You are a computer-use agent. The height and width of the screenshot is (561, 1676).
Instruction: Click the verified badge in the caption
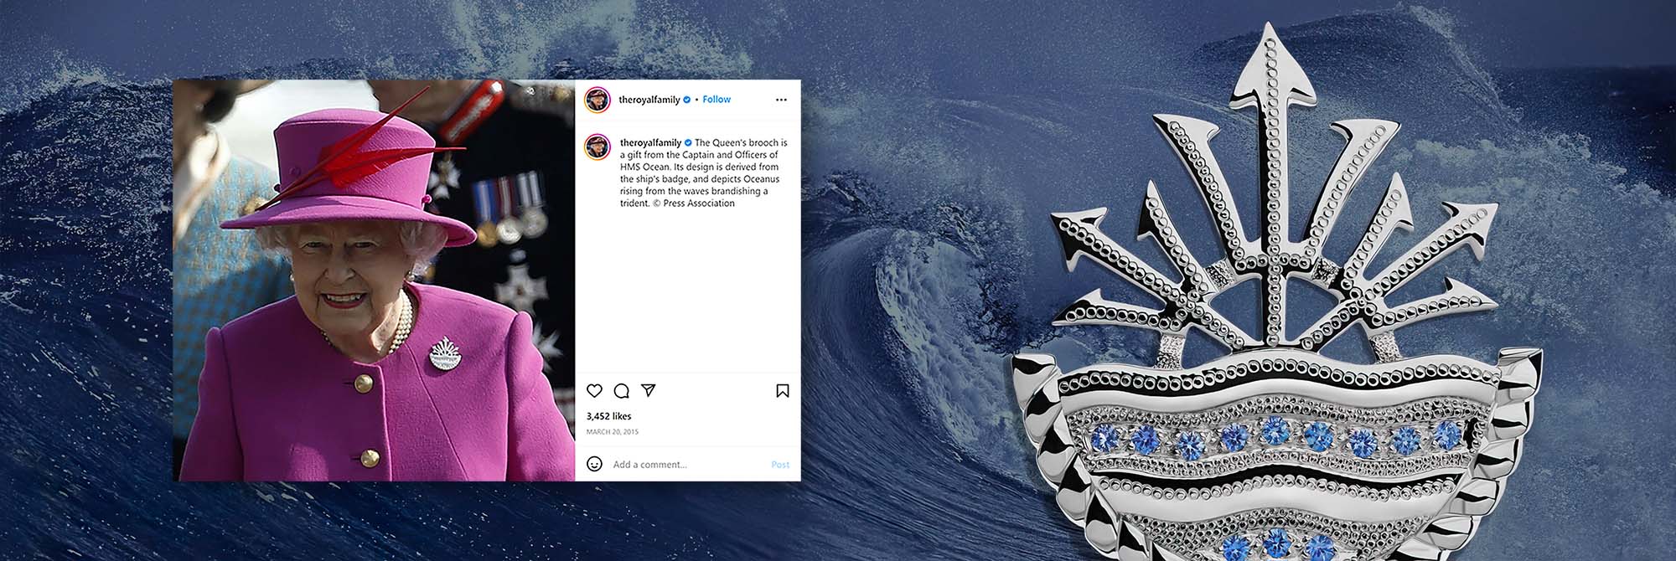[688, 143]
